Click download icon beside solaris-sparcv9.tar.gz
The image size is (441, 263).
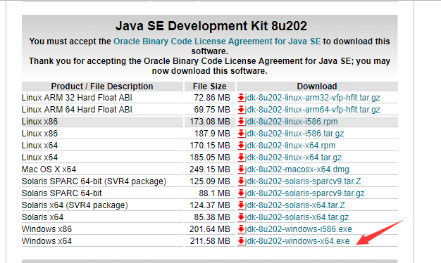click(x=241, y=193)
